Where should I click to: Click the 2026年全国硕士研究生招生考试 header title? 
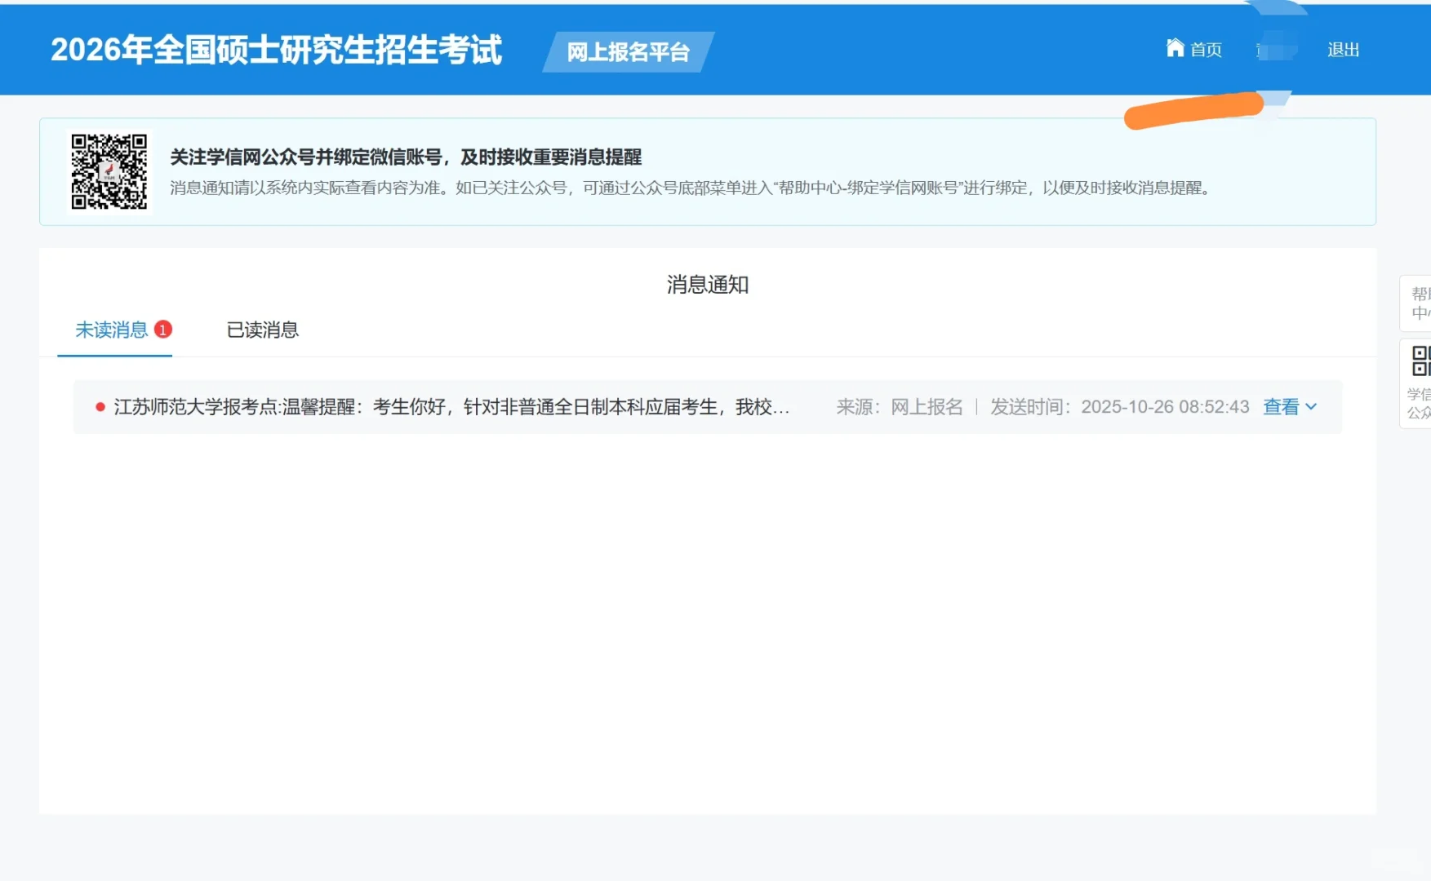(x=278, y=50)
